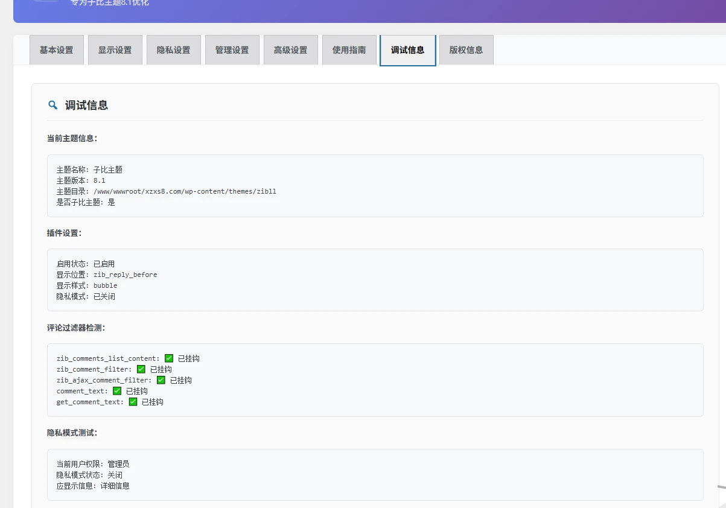Click the zib_reply_before display position value

click(x=125, y=275)
